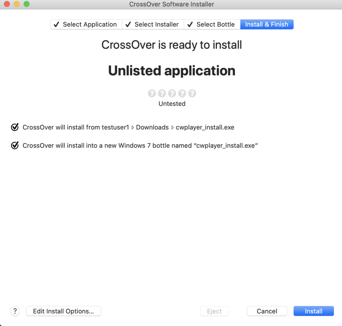Click the checkmark beside the install source line
Screen dimensions: 342x326
pos(15,127)
